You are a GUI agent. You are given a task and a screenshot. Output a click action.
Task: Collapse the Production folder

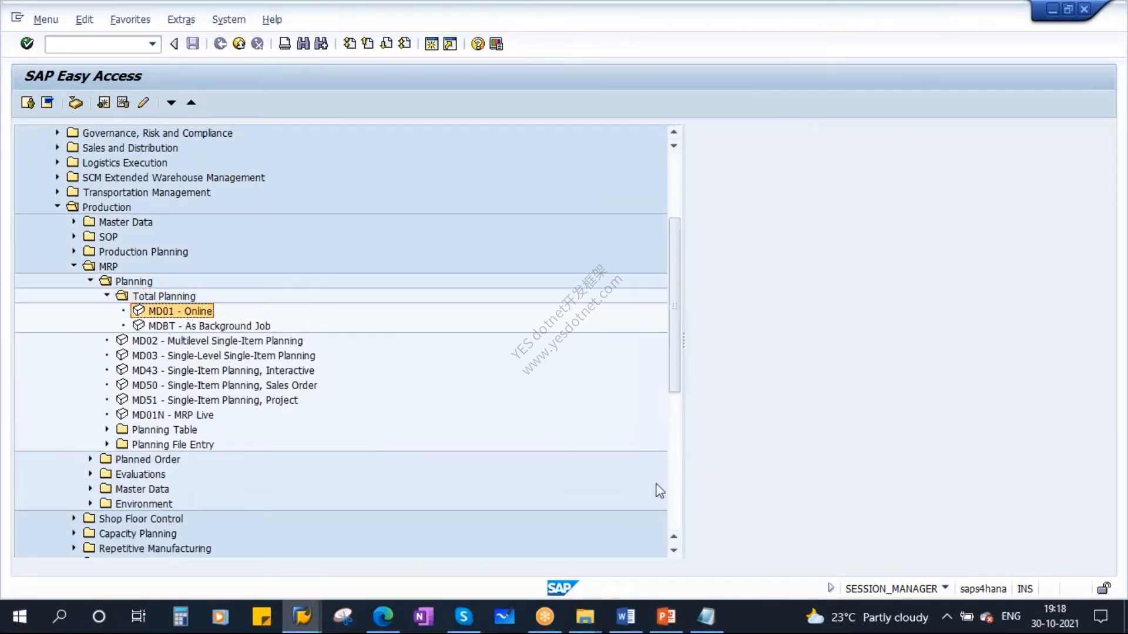(58, 207)
